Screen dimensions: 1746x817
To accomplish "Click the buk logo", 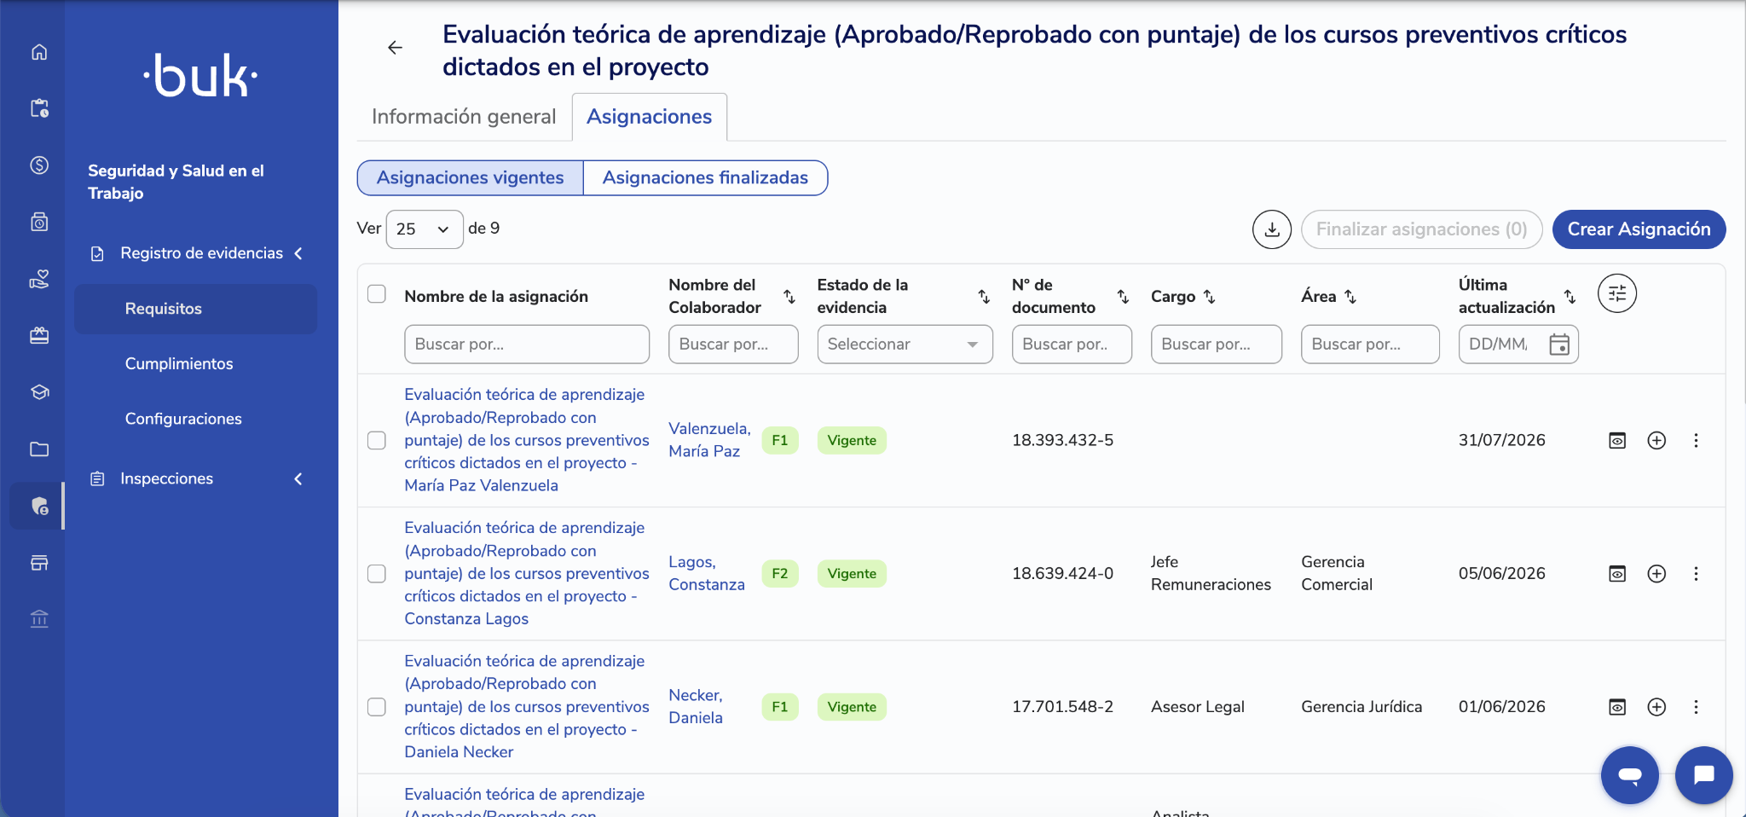I will pos(200,76).
